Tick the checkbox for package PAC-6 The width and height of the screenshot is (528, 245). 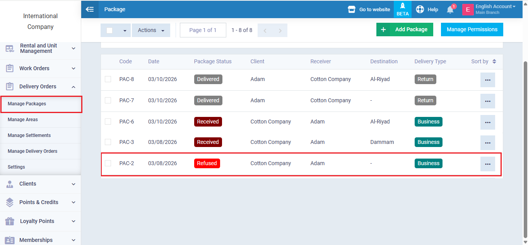[108, 122]
